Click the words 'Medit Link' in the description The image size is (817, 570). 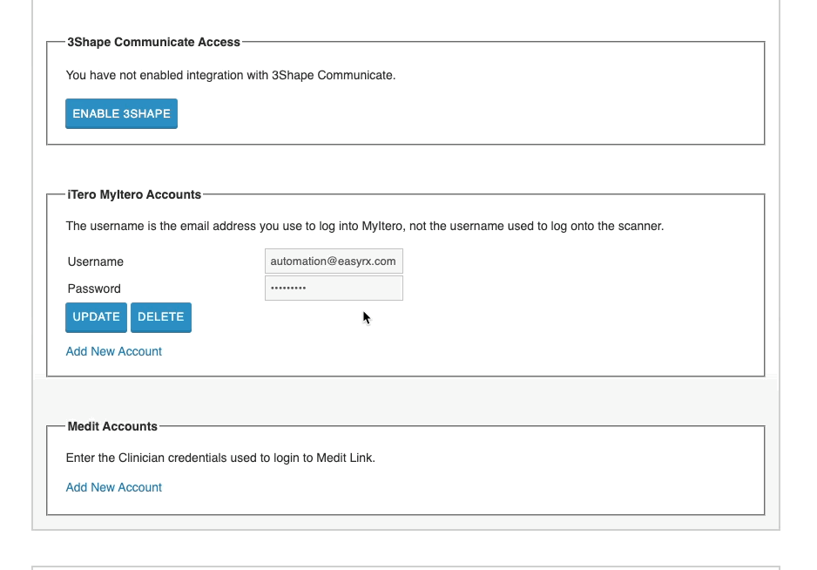(346, 458)
